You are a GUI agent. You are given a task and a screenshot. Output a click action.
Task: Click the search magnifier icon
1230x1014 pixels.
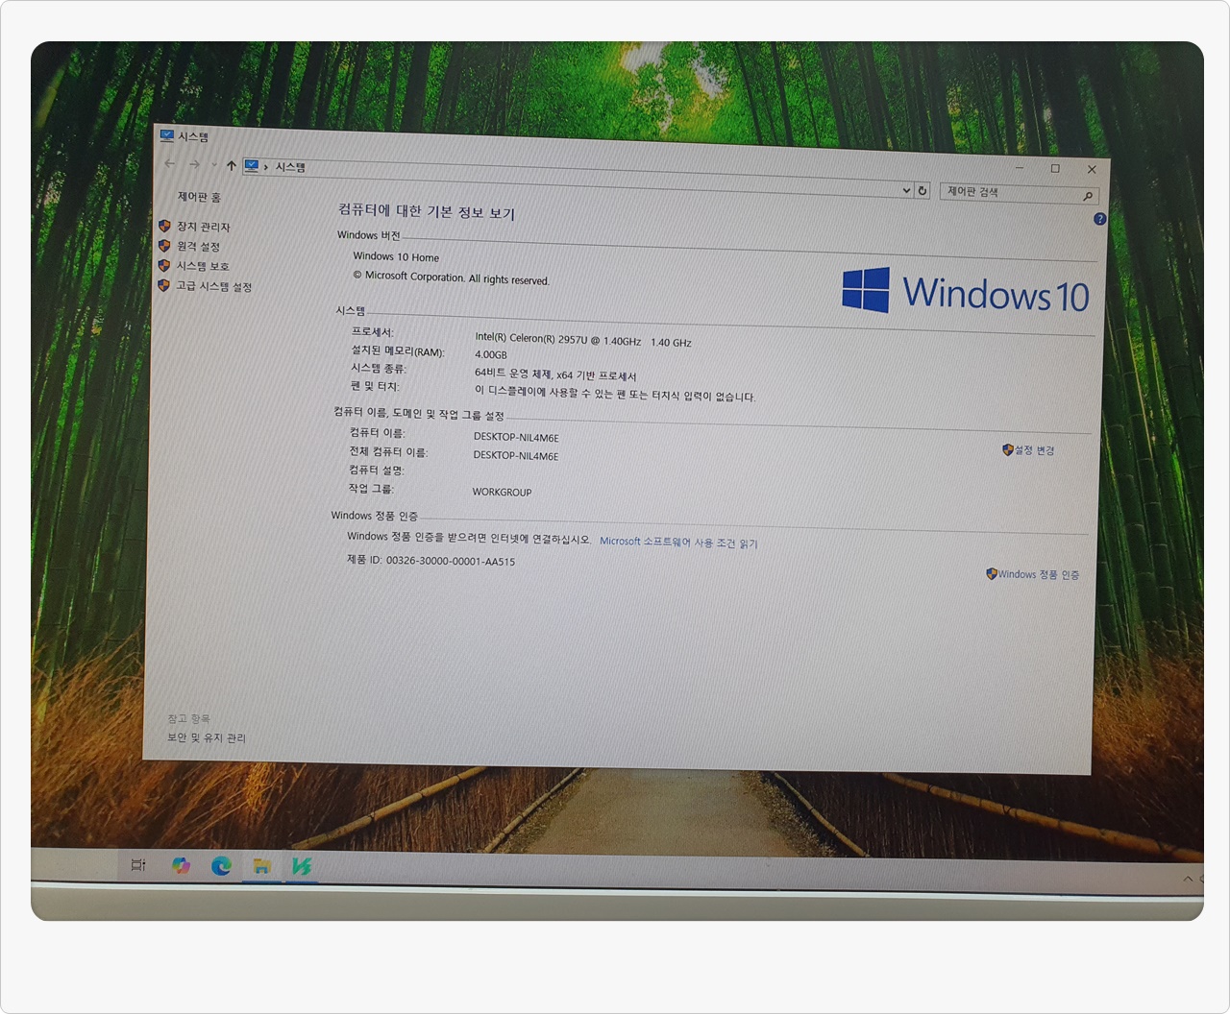tap(1088, 196)
